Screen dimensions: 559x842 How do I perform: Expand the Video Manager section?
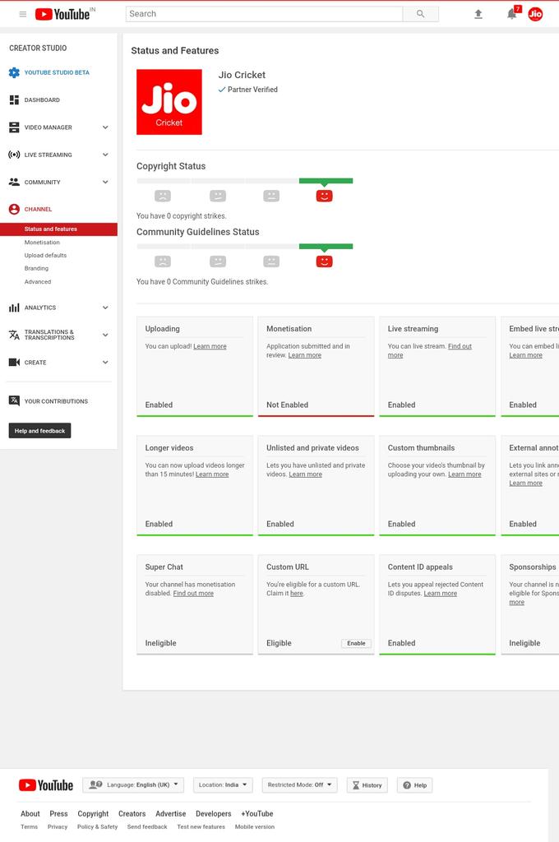[x=105, y=127]
